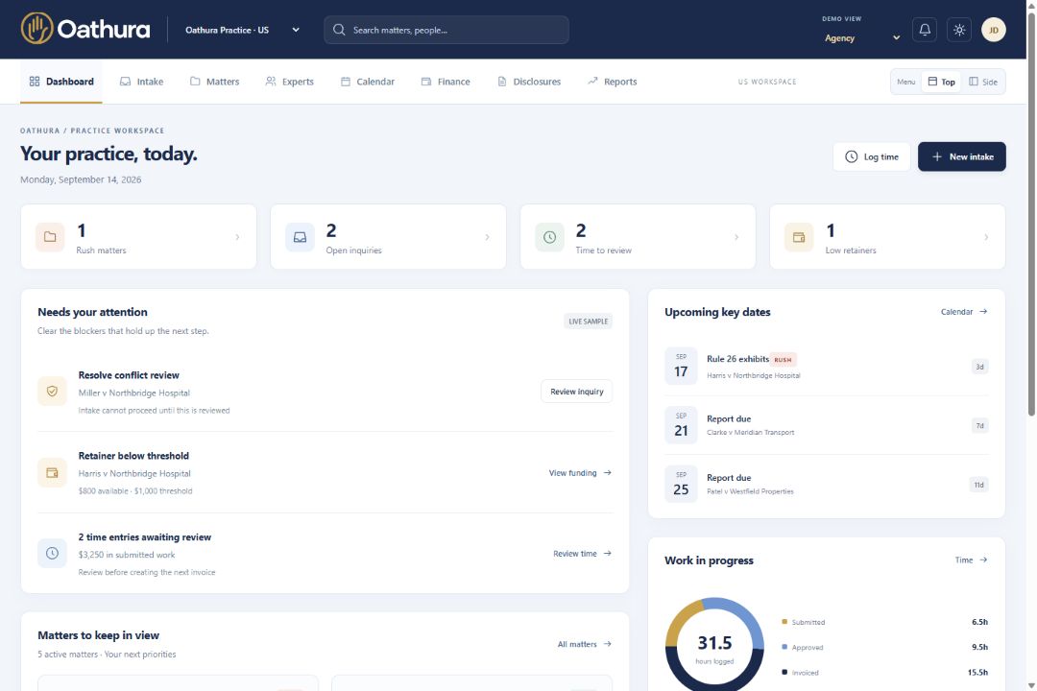1037x691 pixels.
Task: Click the Dashboard grid icon
Action: (35, 82)
